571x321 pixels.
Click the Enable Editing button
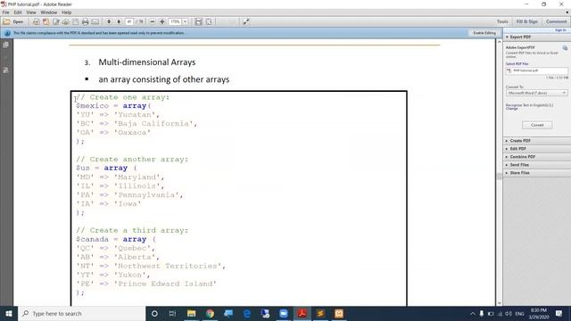click(x=484, y=33)
